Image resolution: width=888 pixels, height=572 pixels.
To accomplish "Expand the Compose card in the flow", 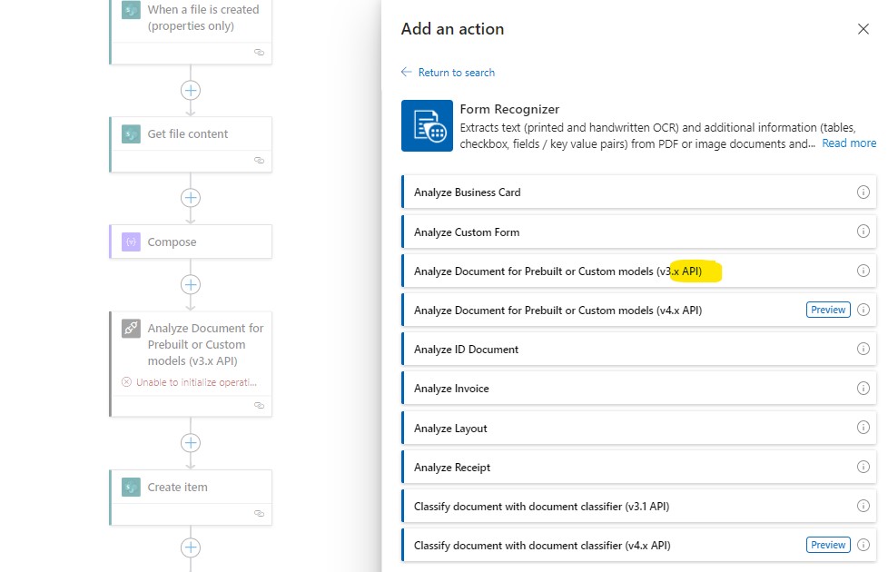I will 190,242.
